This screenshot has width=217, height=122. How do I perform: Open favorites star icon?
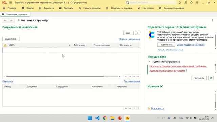click(x=191, y=3)
